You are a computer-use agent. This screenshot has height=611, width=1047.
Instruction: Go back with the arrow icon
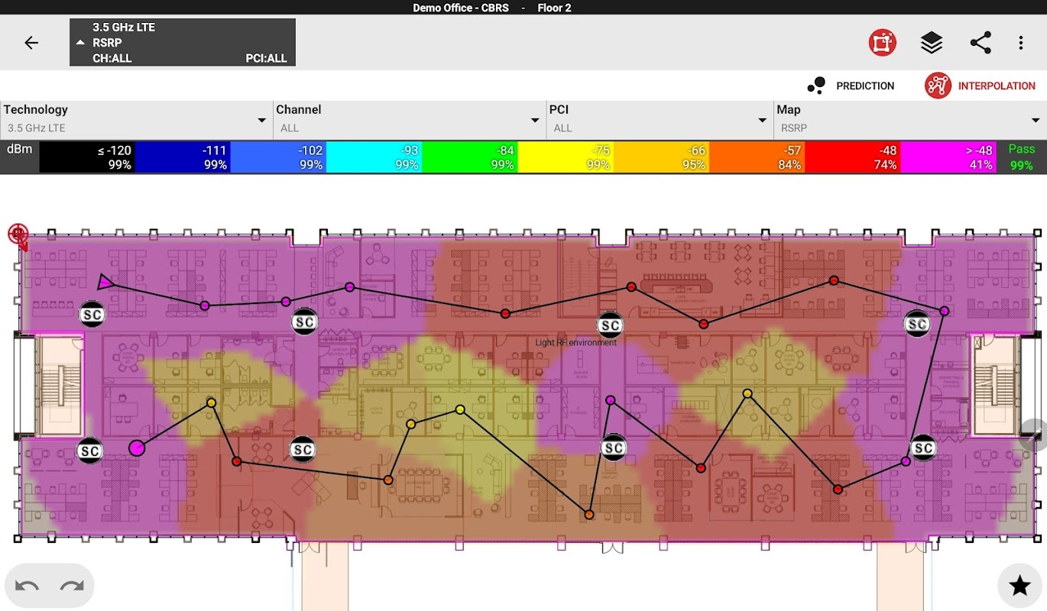tap(31, 43)
